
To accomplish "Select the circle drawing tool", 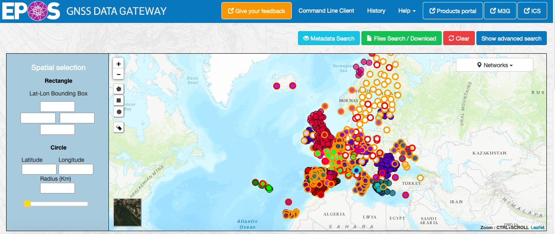I will [x=119, y=111].
